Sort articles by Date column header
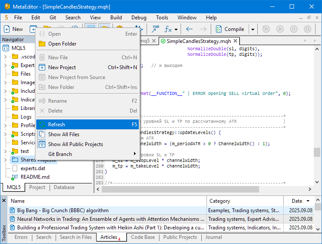This screenshot has height=244, width=322. click(x=297, y=201)
